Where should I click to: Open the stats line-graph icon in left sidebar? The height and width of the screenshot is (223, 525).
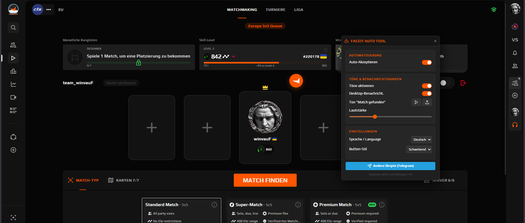13,84
